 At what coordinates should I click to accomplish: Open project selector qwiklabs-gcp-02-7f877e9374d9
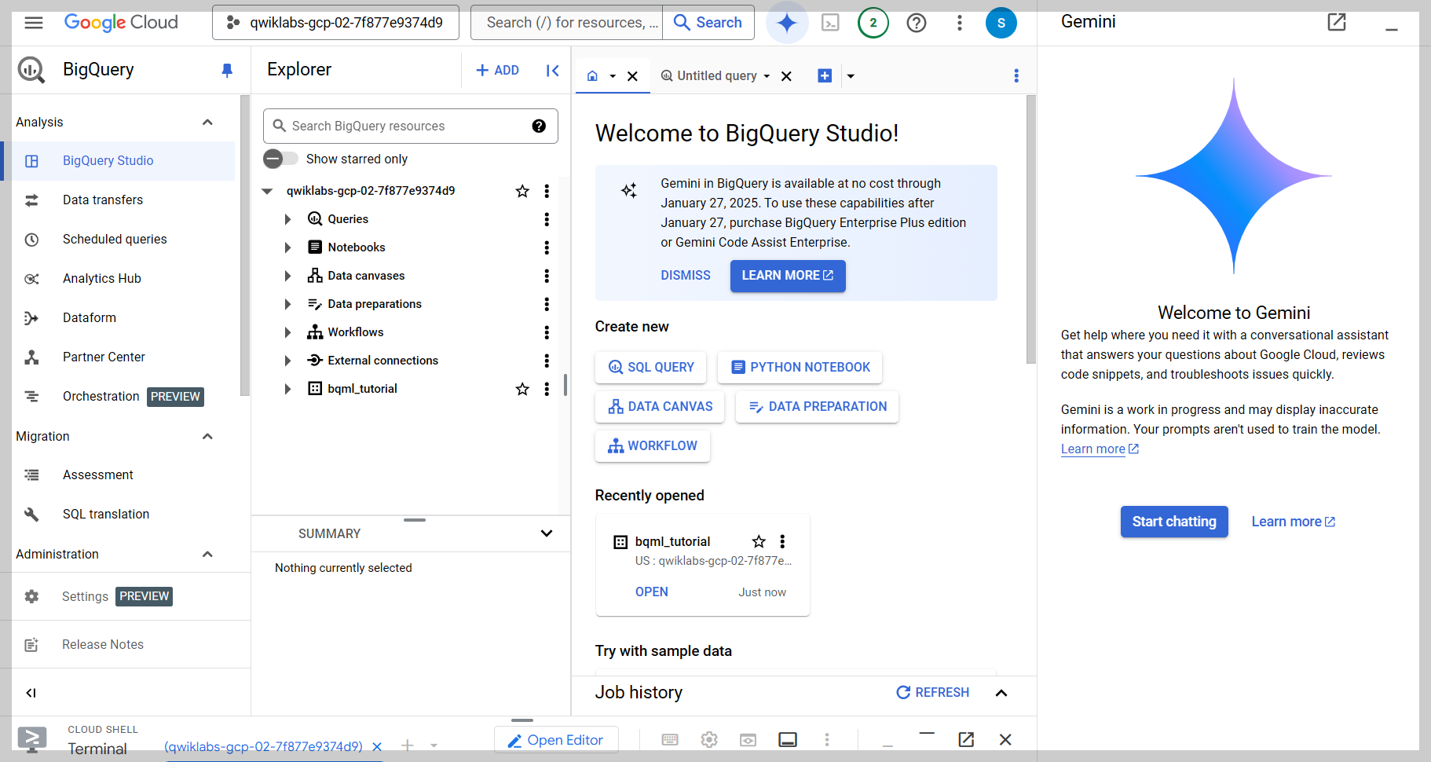pos(335,23)
